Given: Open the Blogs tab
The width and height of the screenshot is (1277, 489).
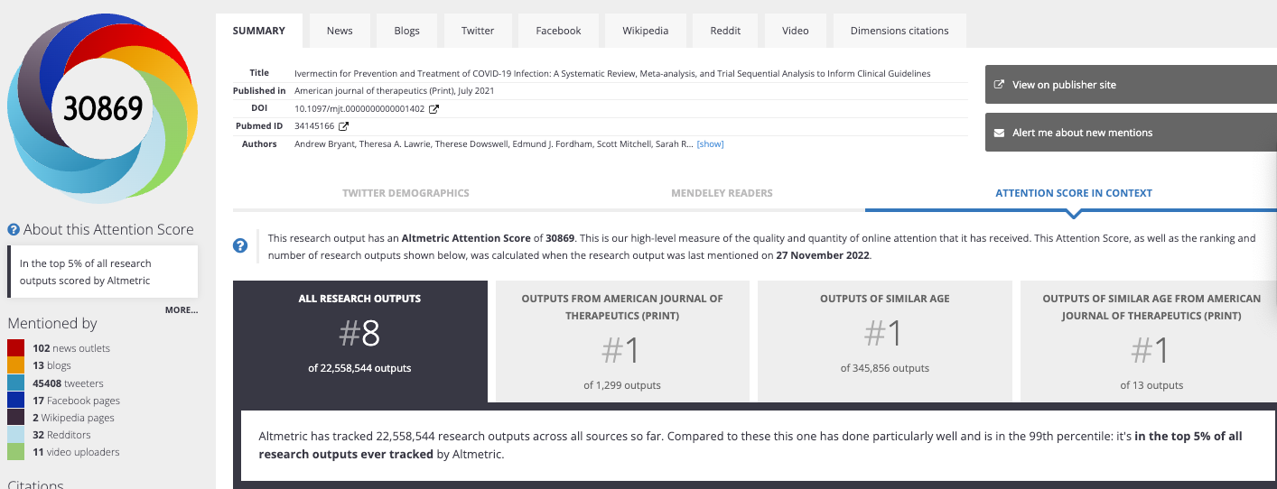Looking at the screenshot, I should click(x=407, y=31).
